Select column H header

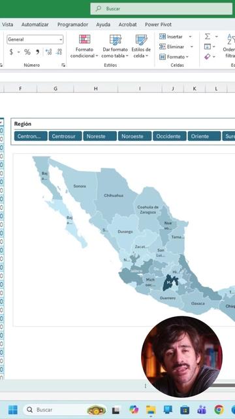(x=96, y=89)
